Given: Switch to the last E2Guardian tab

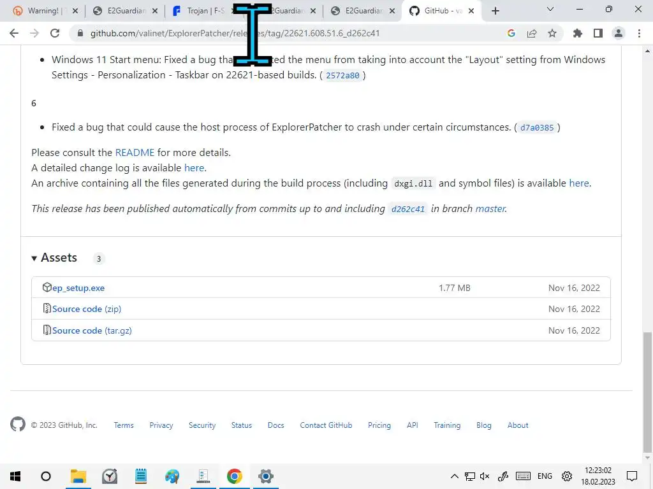Looking at the screenshot, I should pos(363,11).
